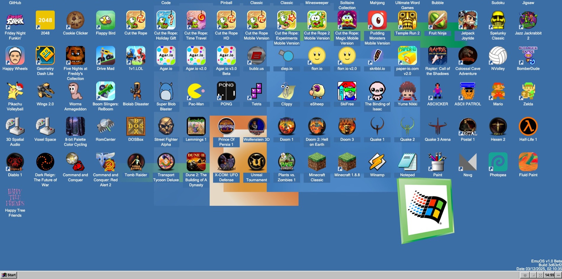562x279 pixels.
Task: Open the Pikachu Volleyball icon
Action: (15, 91)
